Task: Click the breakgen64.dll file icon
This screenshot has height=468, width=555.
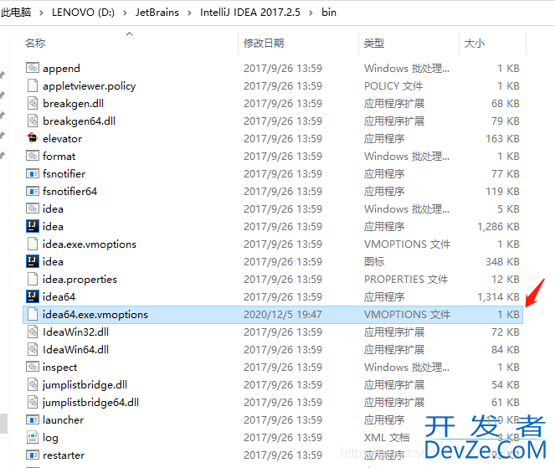Action: tap(33, 121)
